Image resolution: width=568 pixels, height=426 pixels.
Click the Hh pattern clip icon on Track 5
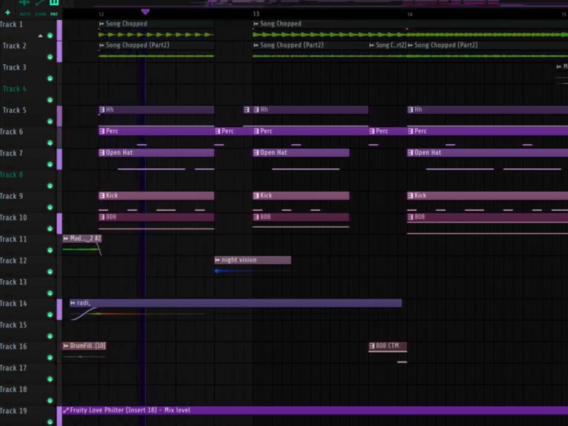click(x=102, y=110)
